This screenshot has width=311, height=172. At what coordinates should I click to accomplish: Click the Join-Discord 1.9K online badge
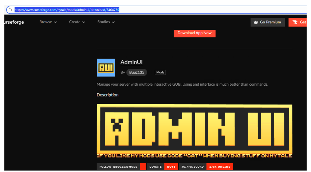[x=206, y=167]
